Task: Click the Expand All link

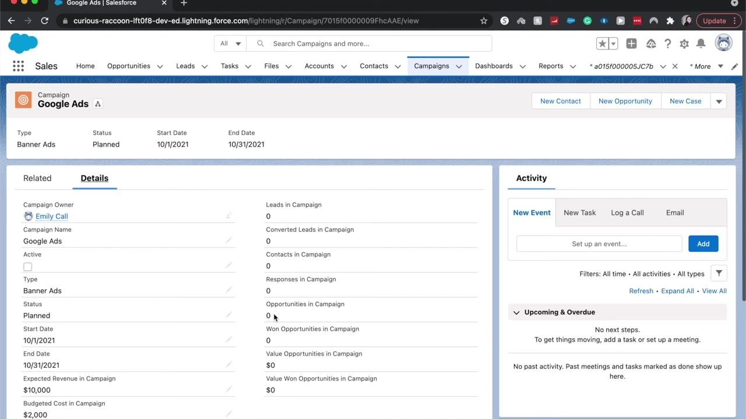Action: coord(677,291)
